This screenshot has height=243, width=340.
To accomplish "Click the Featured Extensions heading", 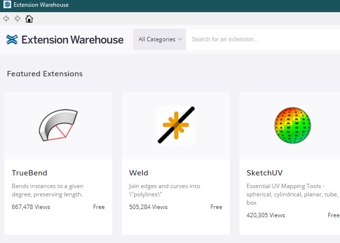I will [45, 74].
